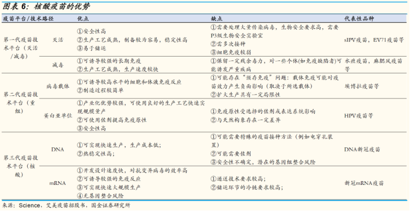Select 第二代疫苗技术平台 (重组) group cell
This screenshot has width=410, height=211.
(x=21, y=103)
